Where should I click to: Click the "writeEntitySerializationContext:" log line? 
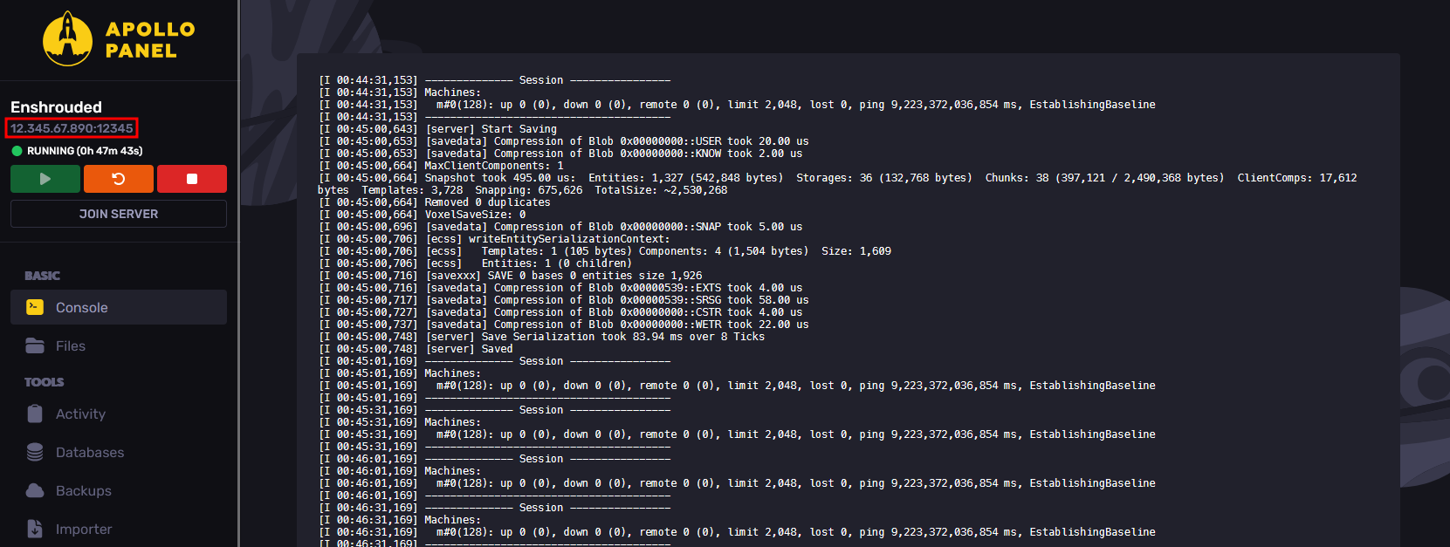coord(495,239)
